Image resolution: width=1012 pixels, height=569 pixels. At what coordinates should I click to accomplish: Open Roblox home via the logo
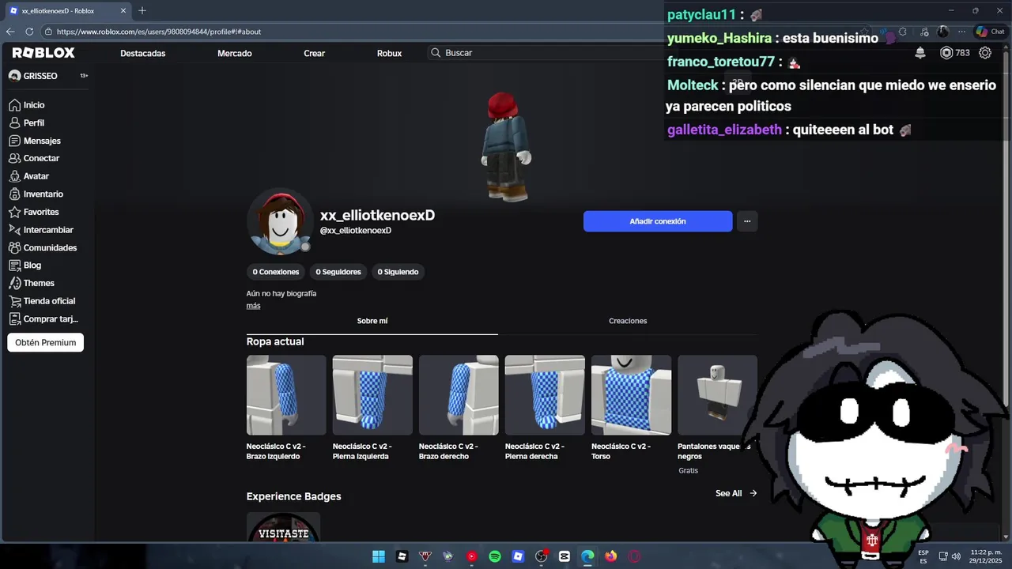(43, 53)
